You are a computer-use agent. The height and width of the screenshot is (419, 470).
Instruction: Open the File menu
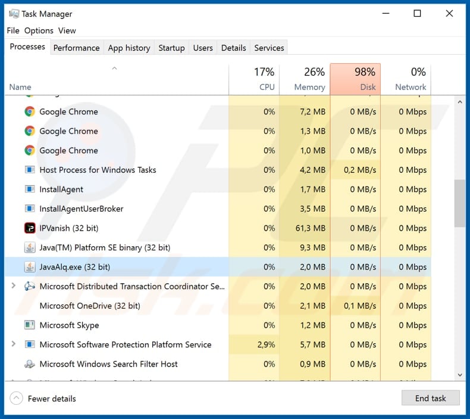click(13, 30)
